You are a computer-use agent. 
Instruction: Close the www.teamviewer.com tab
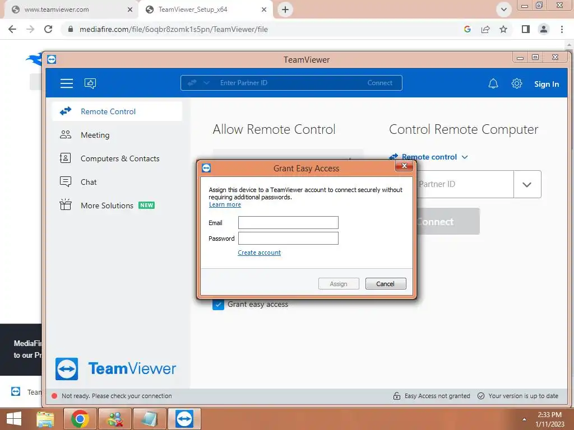coord(130,10)
